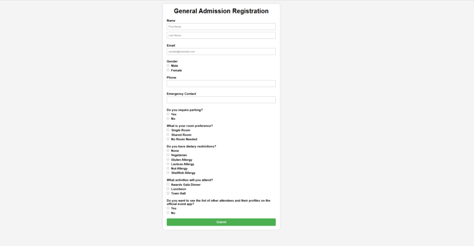474x246 pixels.
Task: Check the Awards Gala Dinner box
Action: pyautogui.click(x=168, y=184)
